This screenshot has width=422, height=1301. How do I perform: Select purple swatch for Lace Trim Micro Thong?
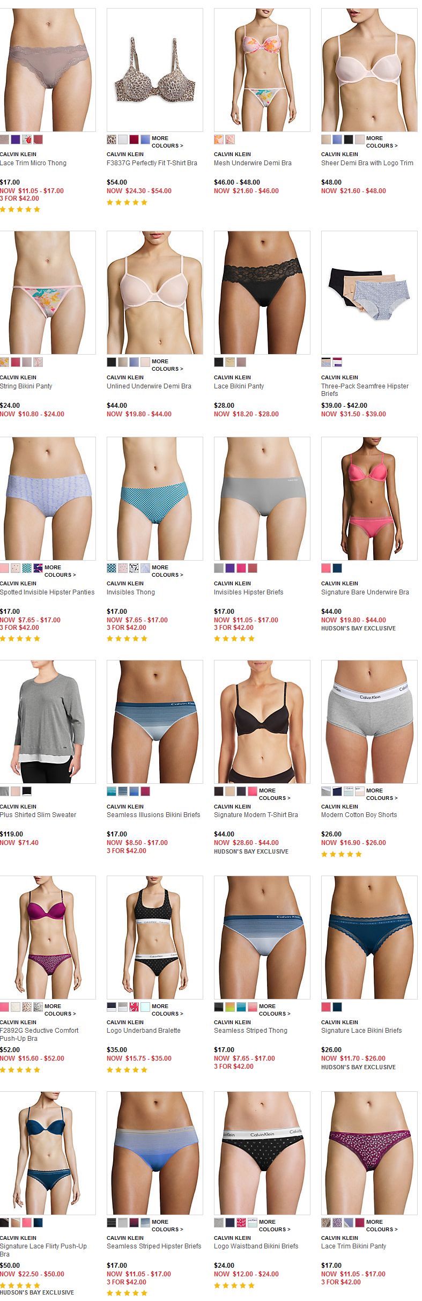[x=16, y=139]
